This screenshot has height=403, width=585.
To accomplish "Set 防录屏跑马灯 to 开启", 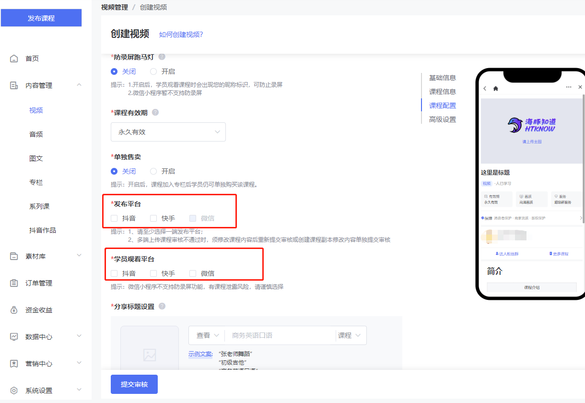I will [x=153, y=71].
